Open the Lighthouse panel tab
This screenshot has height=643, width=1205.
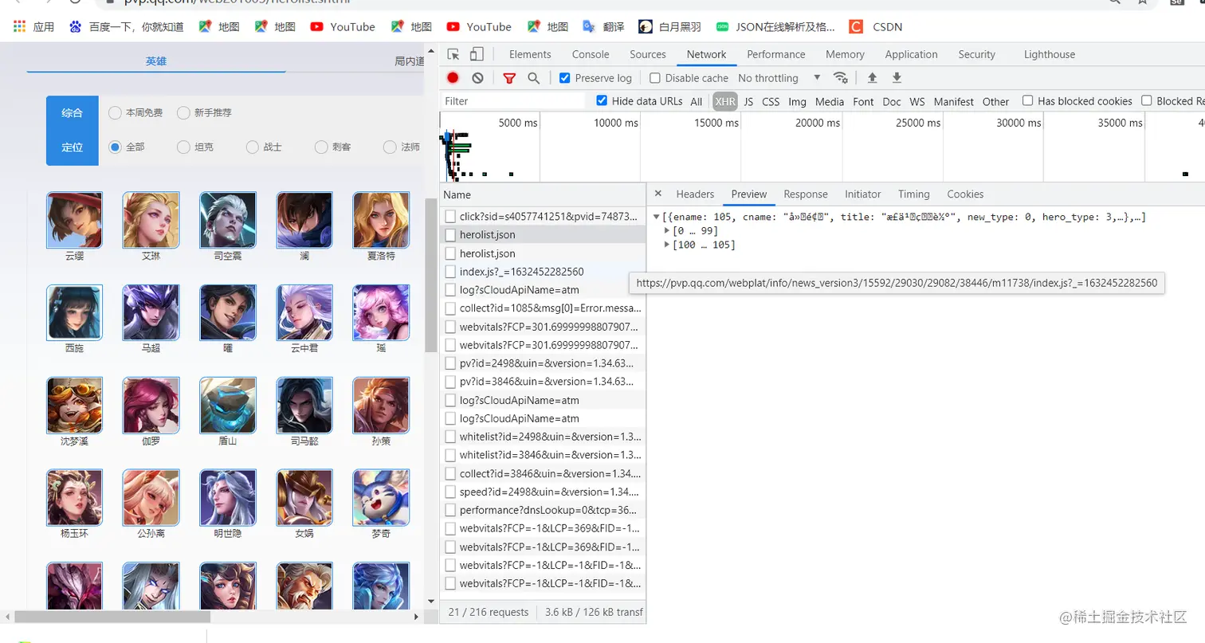(1050, 54)
